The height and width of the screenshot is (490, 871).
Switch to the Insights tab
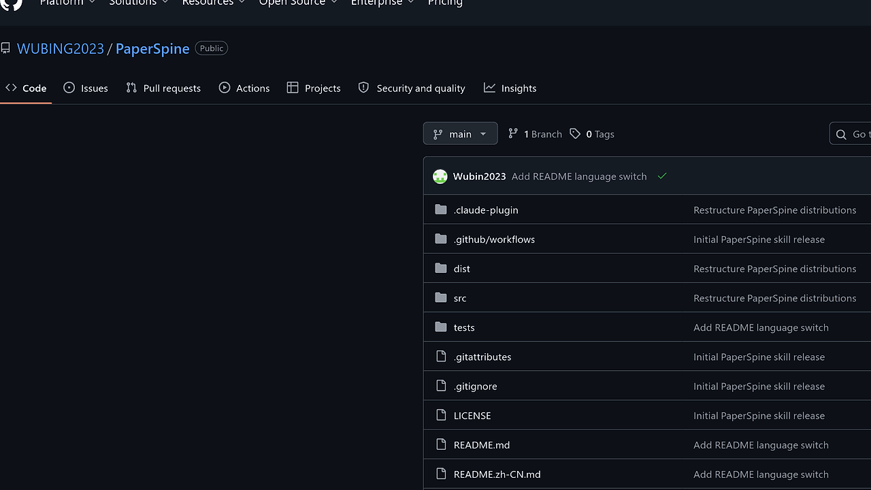[510, 88]
